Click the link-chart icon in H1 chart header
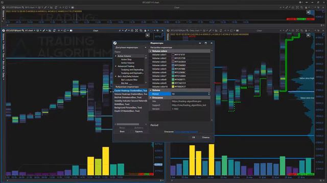This screenshot has width=327, height=183. coord(126,30)
